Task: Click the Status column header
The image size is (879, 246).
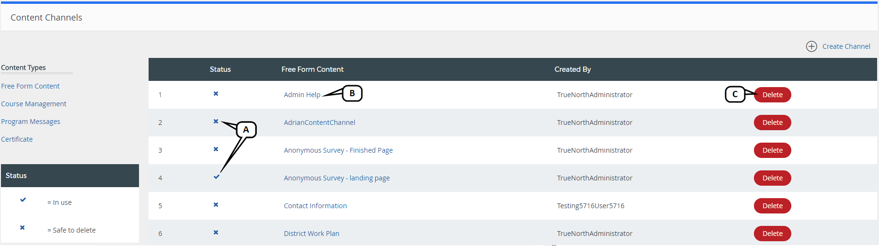Action: coord(220,69)
